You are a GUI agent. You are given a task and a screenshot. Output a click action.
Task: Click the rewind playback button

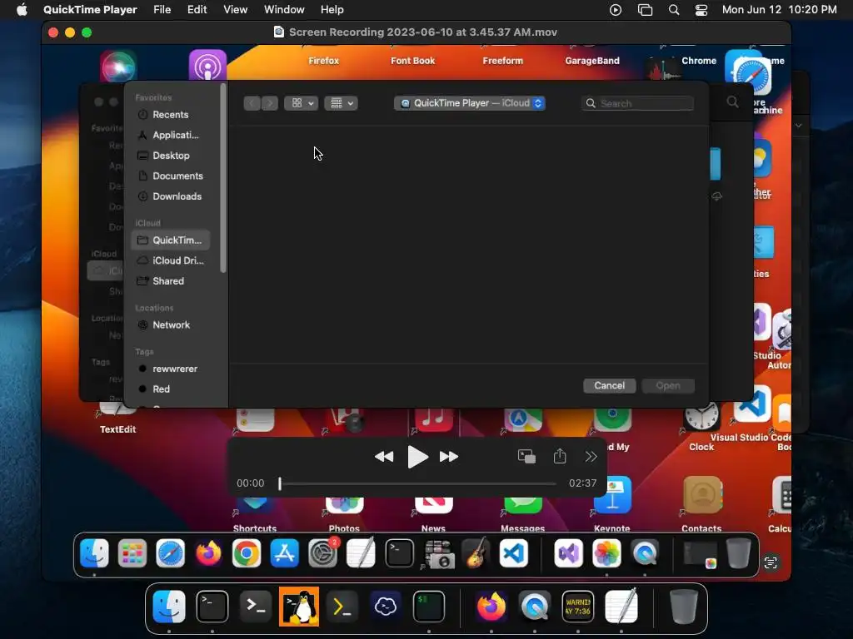tap(384, 457)
